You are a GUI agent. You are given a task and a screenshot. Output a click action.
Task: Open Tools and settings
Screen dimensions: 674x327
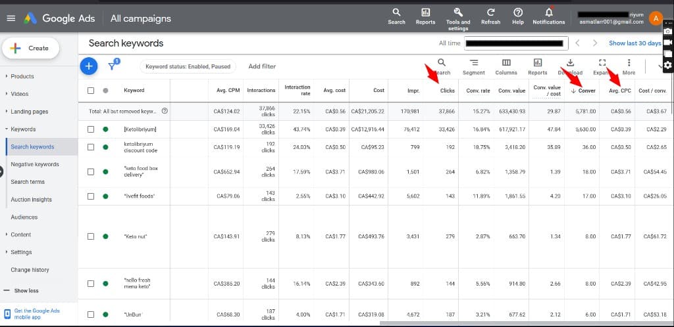tap(458, 19)
